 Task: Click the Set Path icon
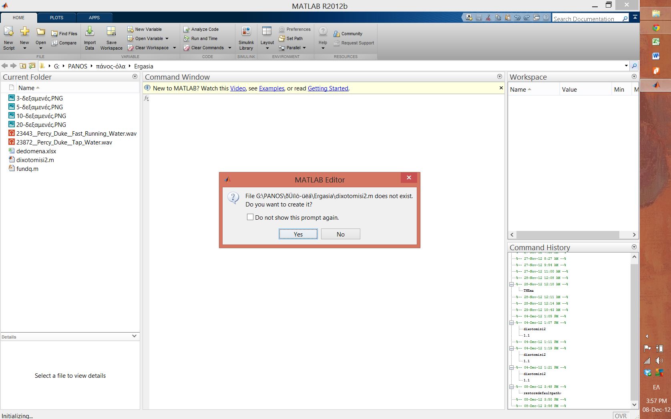[282, 38]
